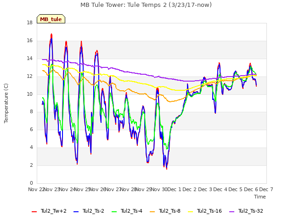Click the blue Tul2_Ts-2 legend swatch
This screenshot has height=220, width=294.
tap(76, 212)
